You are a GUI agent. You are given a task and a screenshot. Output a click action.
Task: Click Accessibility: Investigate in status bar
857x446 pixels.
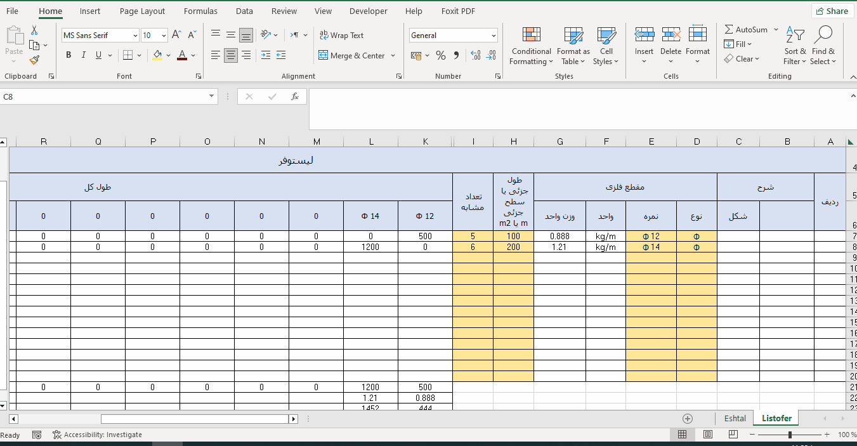point(97,435)
